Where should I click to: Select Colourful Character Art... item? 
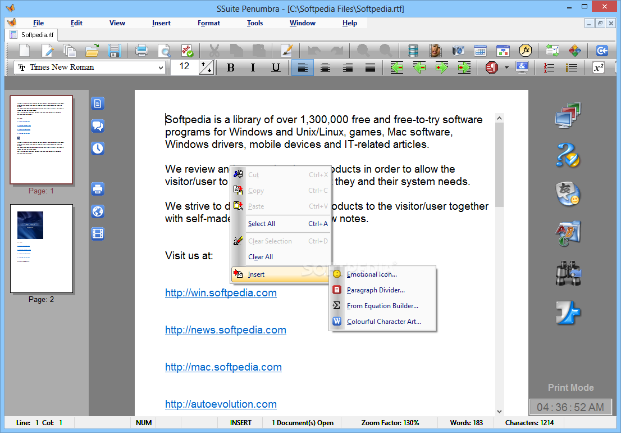click(382, 322)
